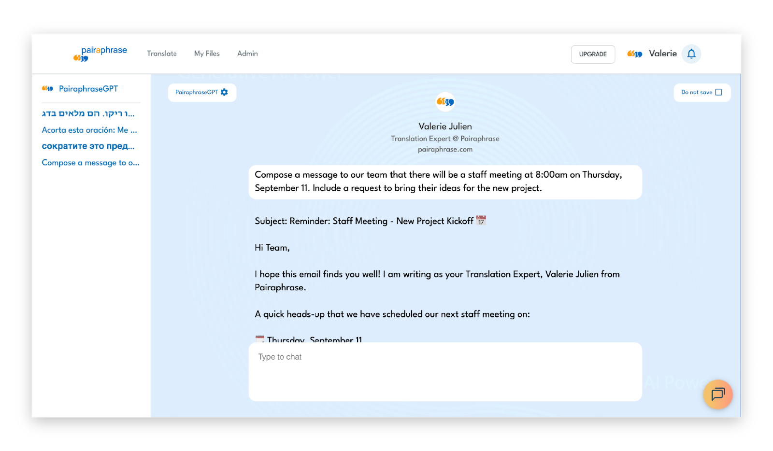This screenshot has height=451, width=773.
Task: Open the Translate menu
Action: [162, 54]
